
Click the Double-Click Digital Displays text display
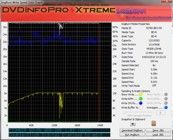pyautogui.click(x=59, y=135)
